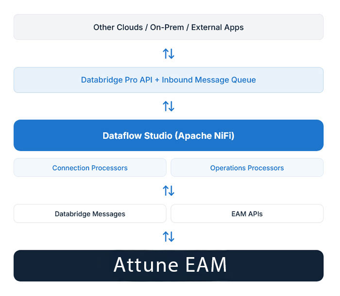The width and height of the screenshot is (340, 296).
Task: Click the Attune EAM dark bar
Action: 169,265
